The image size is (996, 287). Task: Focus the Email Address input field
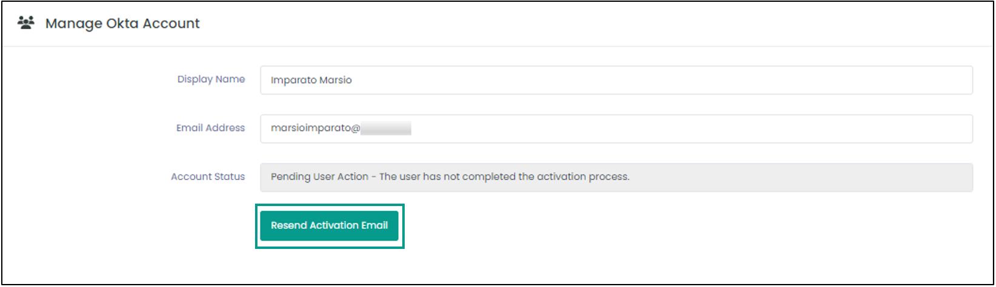pyautogui.click(x=616, y=129)
